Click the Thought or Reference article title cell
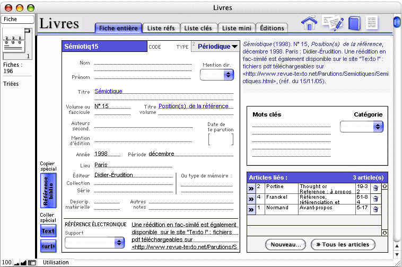This screenshot has width=402, height=267. coord(327,189)
